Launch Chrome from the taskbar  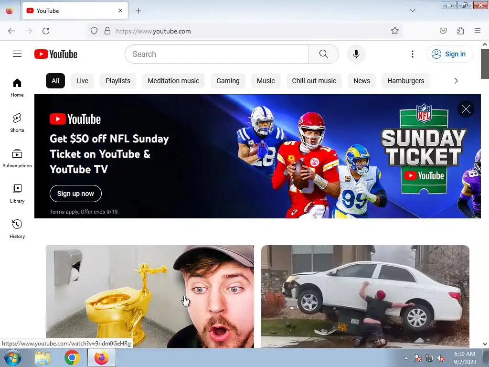coord(72,357)
